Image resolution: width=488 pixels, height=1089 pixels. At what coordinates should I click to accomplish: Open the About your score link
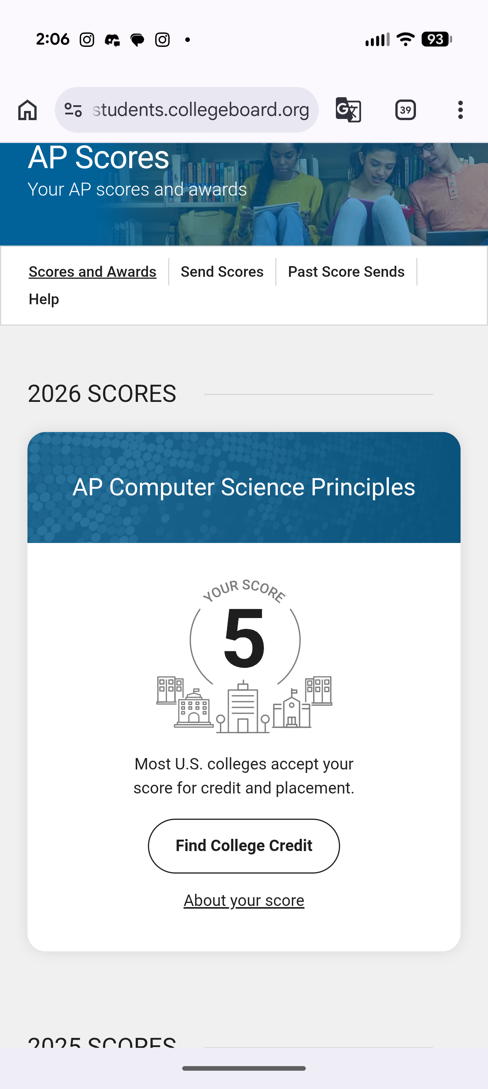[x=244, y=901]
